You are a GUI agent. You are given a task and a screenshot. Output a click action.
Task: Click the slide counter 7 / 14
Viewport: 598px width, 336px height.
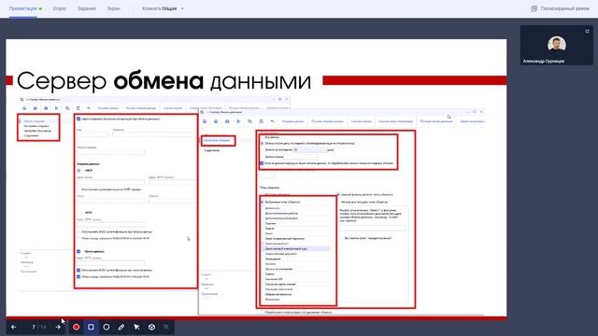39,327
